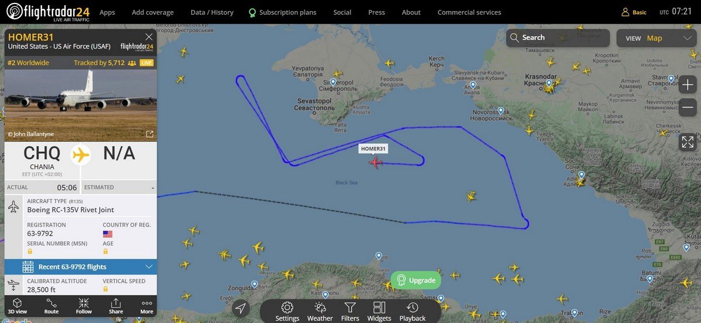Open the map Settings gear
This screenshot has height=323, width=701.
click(287, 311)
